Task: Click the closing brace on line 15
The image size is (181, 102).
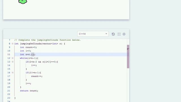Action: 26,69
